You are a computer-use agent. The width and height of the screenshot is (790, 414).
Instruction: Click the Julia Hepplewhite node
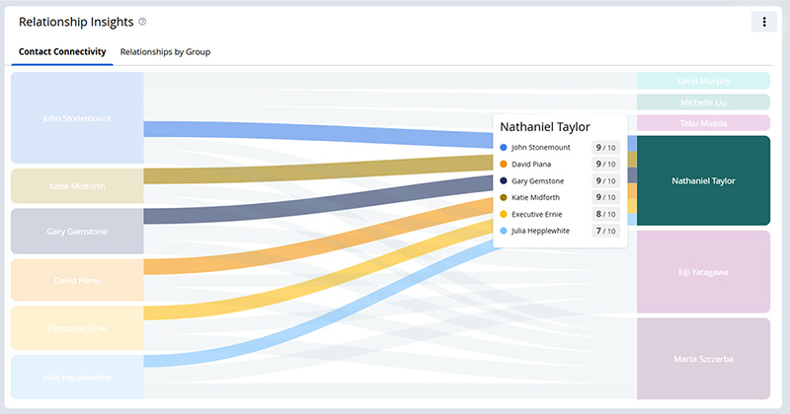point(77,377)
